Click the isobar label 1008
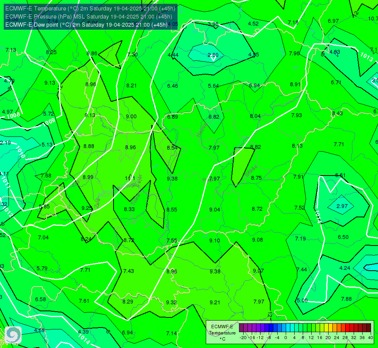This screenshot has height=348, width=378. (x=13, y=116)
